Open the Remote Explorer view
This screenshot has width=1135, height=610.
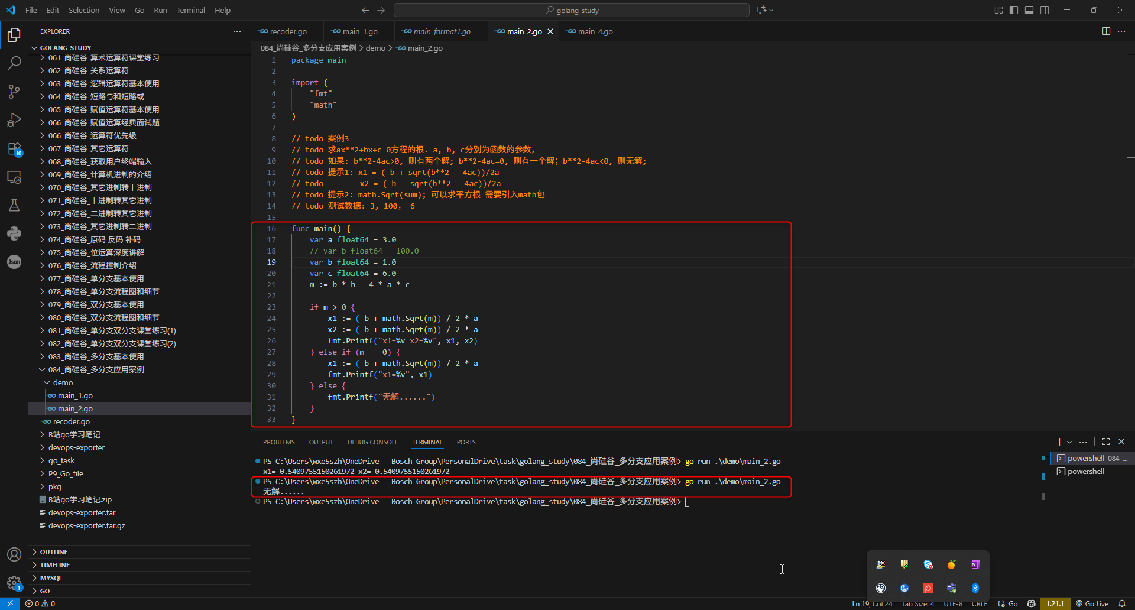[x=14, y=177]
